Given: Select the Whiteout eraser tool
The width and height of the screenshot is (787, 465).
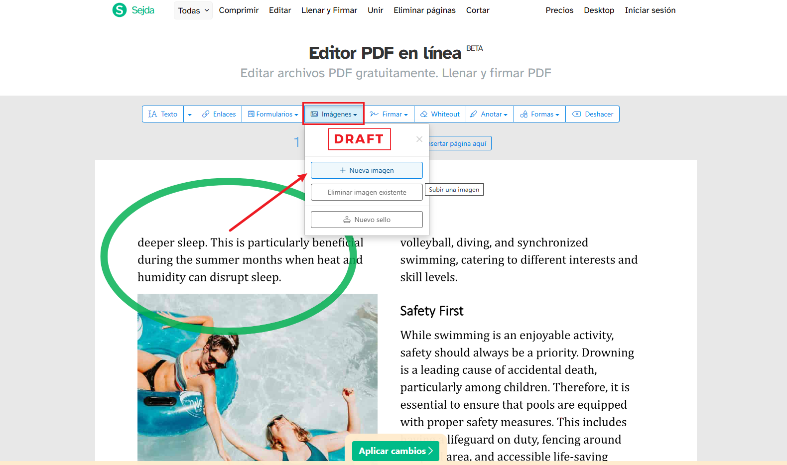Looking at the screenshot, I should tap(440, 114).
